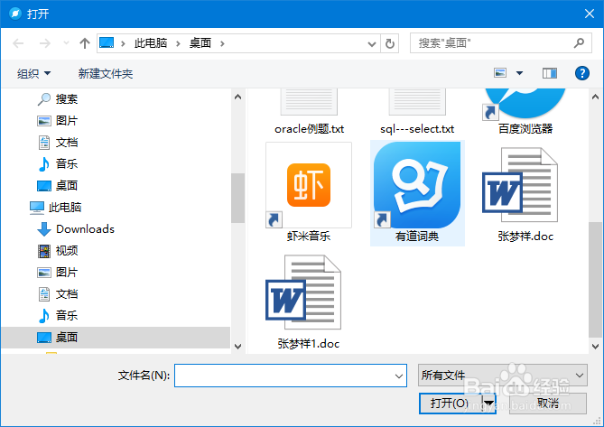Select upper 文档 in navigation pane
604x427 pixels.
[x=58, y=143]
